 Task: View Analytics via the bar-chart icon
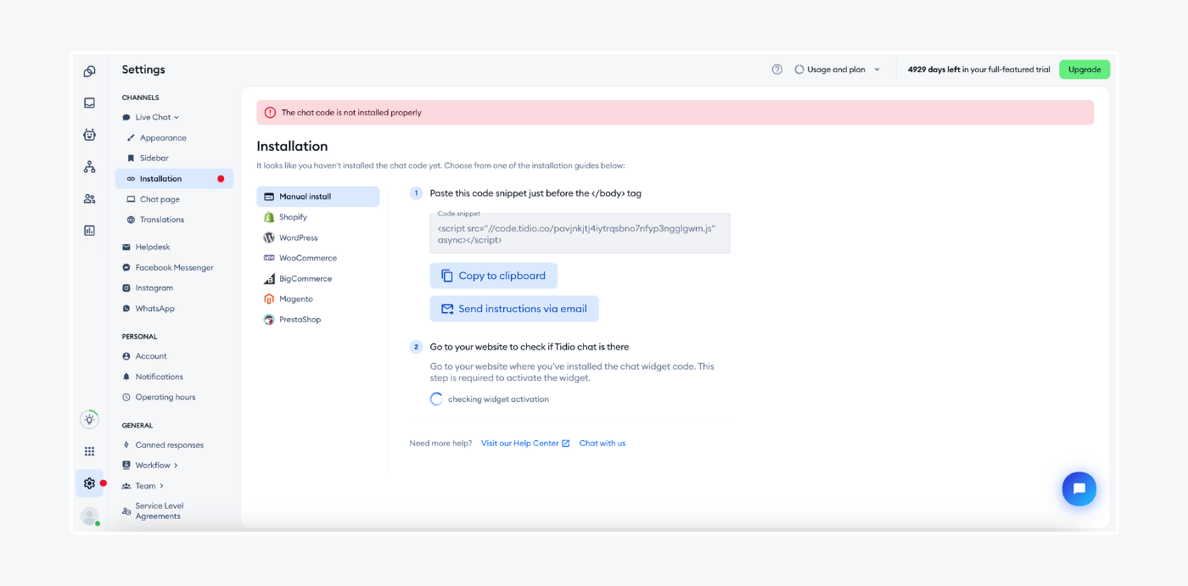pos(89,230)
